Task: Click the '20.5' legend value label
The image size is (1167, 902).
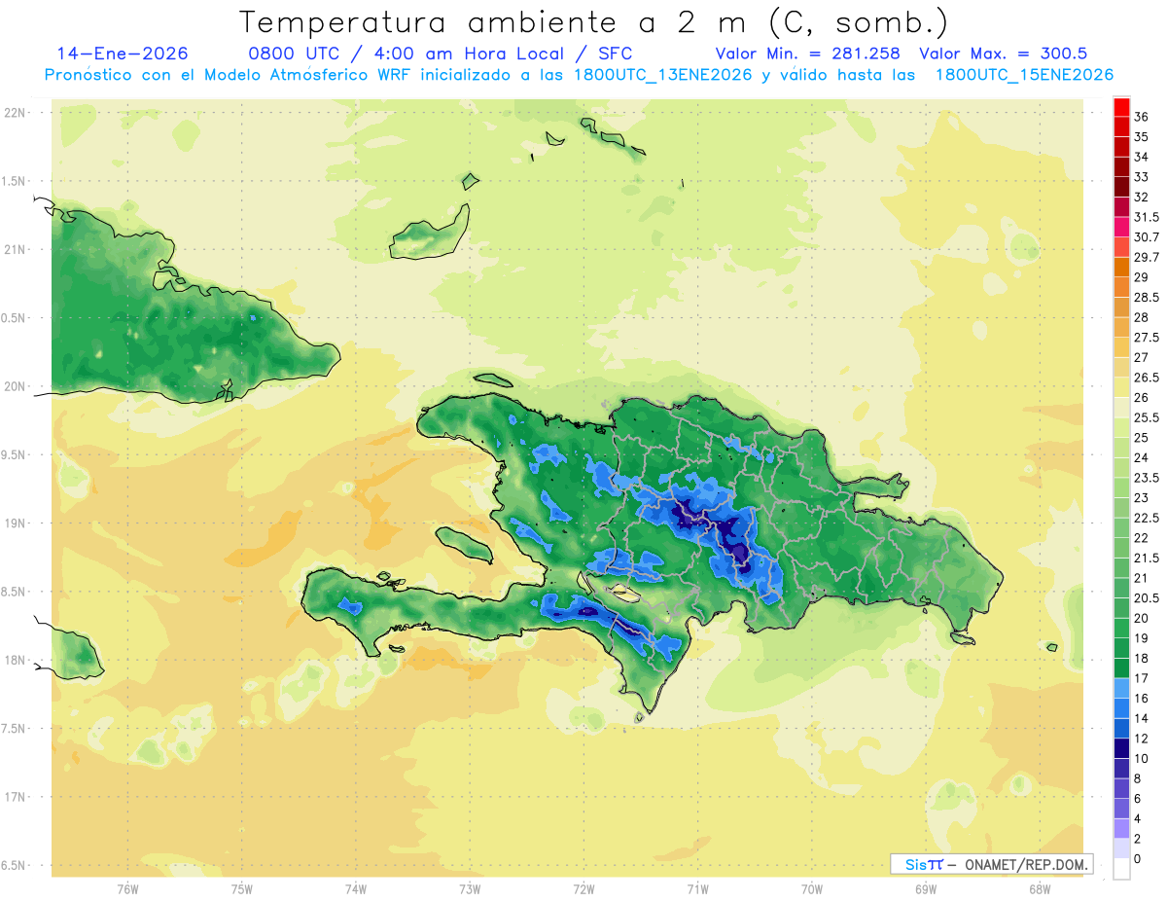Action: pos(1147,597)
